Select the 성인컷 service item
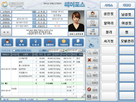This screenshot has width=136, height=102. (x=109, y=14)
